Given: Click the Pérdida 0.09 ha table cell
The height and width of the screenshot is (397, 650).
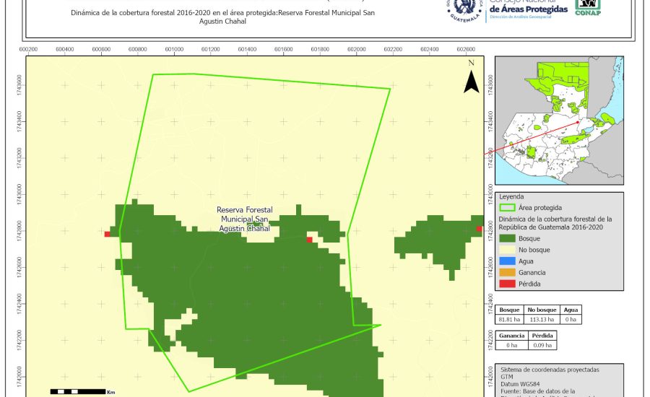Looking at the screenshot, I should pyautogui.click(x=542, y=345).
